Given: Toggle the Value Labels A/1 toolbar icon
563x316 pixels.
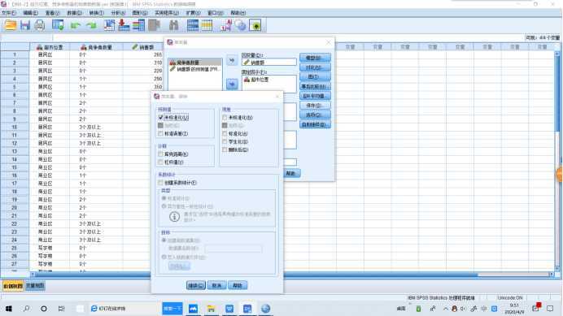Looking at the screenshot, I should [226, 25].
